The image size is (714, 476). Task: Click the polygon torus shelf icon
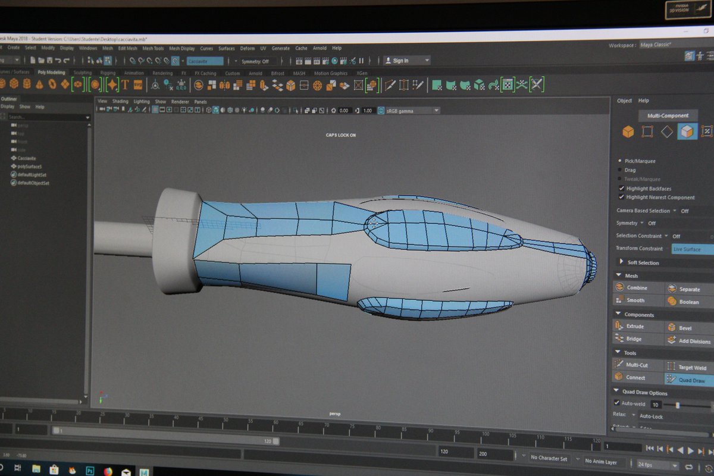[x=52, y=84]
